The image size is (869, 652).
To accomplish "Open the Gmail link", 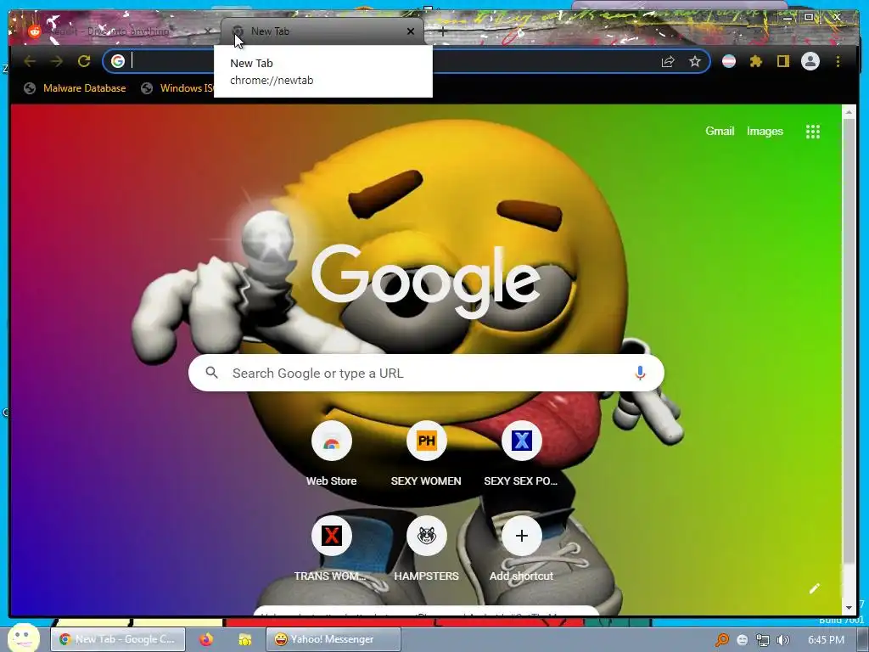I will pyautogui.click(x=720, y=132).
